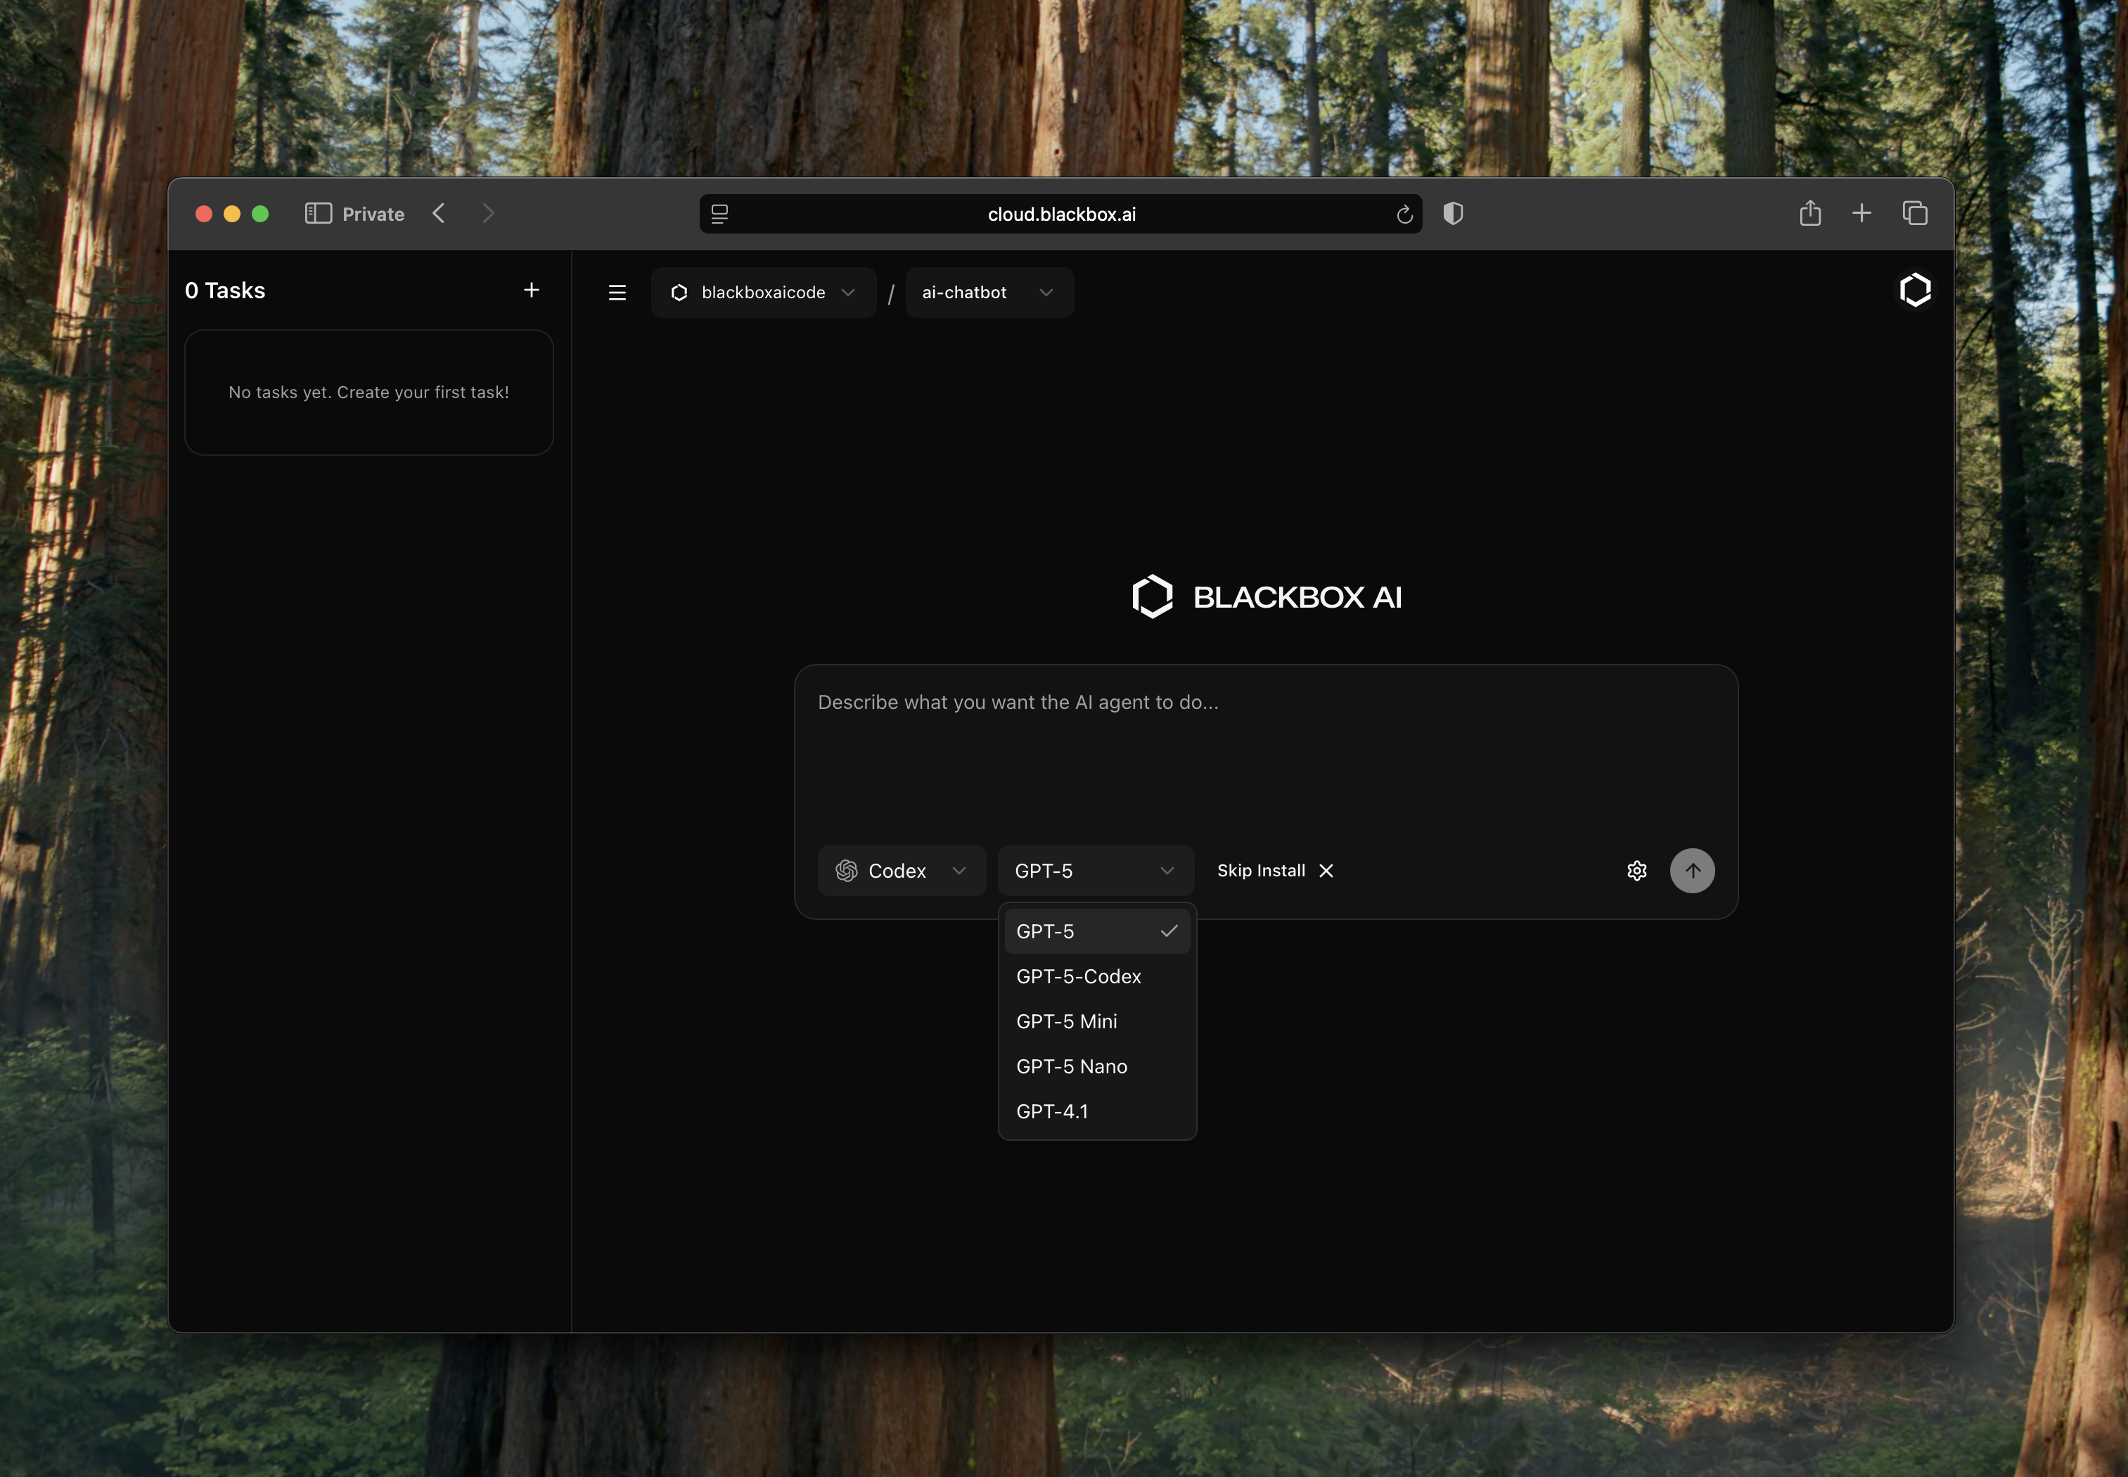Viewport: 2128px width, 1477px height.
Task: Pick GPT-4.1 from the model list
Action: coord(1052,1111)
